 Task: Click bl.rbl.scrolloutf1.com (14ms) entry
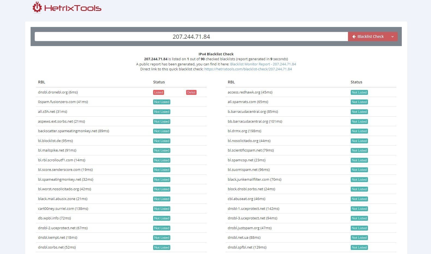(62, 160)
